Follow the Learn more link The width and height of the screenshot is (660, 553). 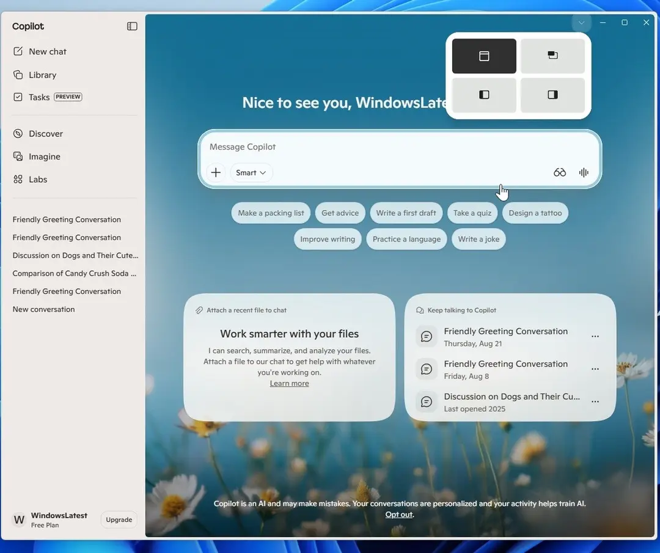[x=289, y=383]
